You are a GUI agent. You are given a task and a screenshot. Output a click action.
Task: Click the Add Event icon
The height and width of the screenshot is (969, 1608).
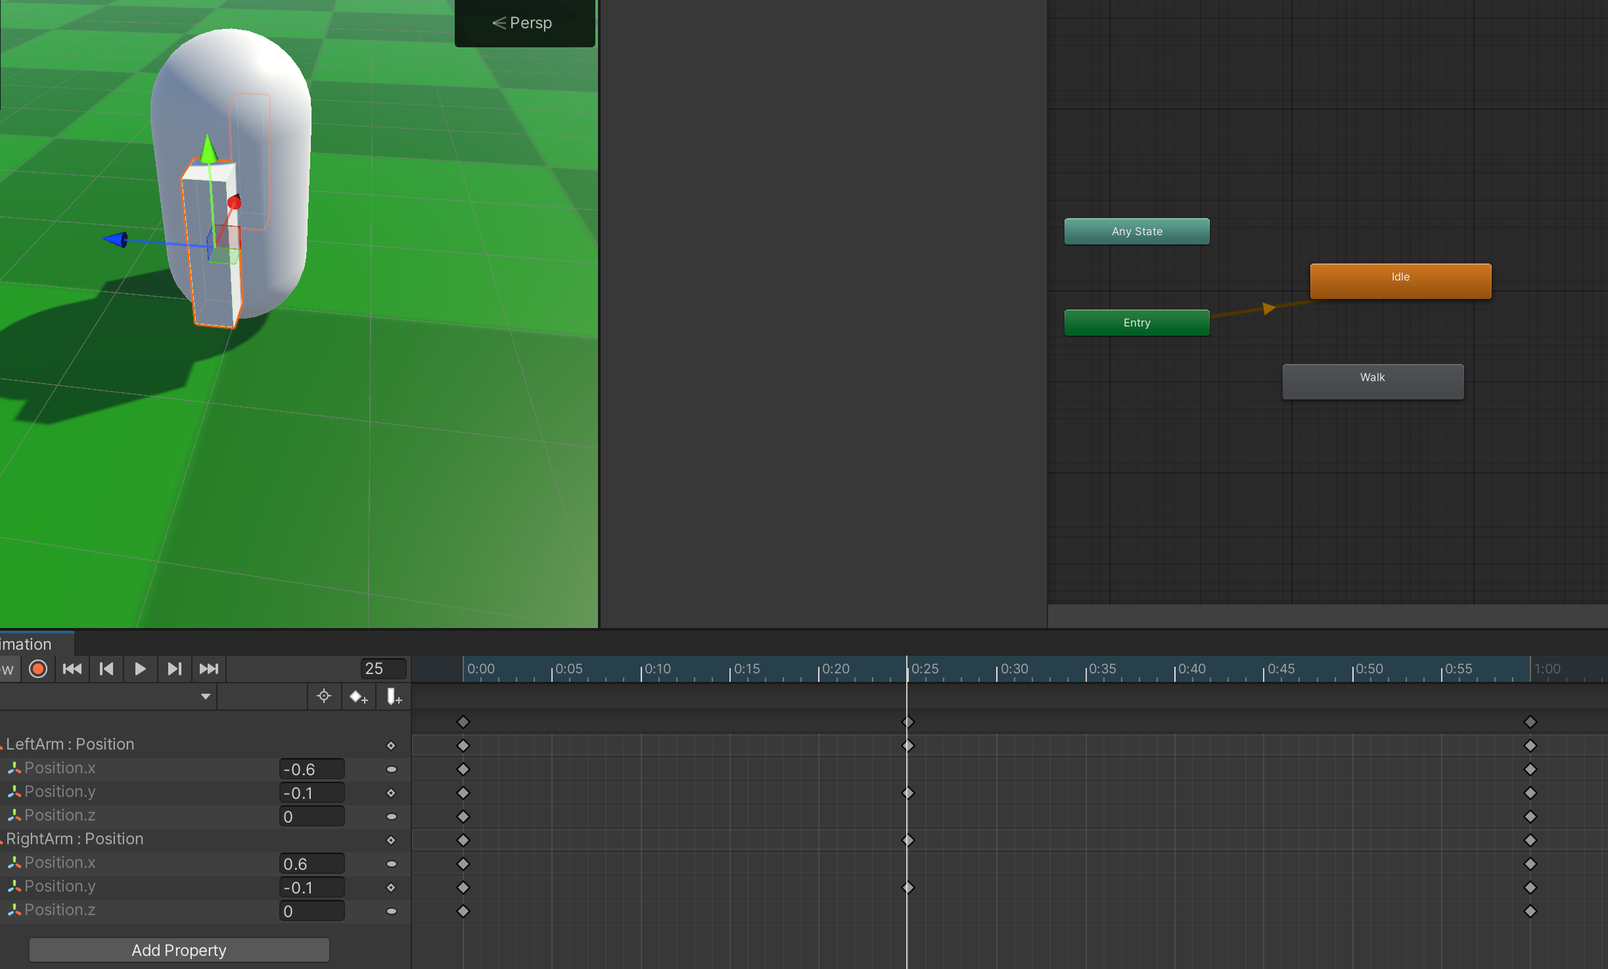(394, 696)
